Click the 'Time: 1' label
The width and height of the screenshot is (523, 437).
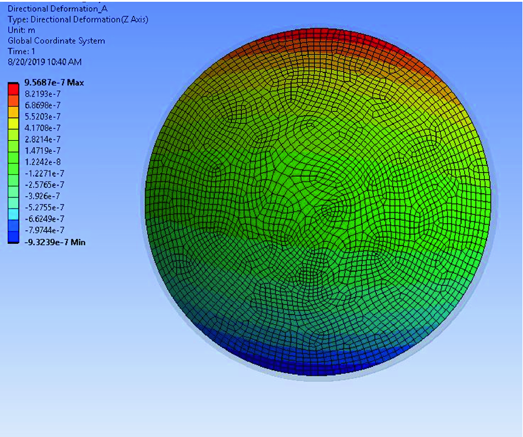click(x=21, y=51)
